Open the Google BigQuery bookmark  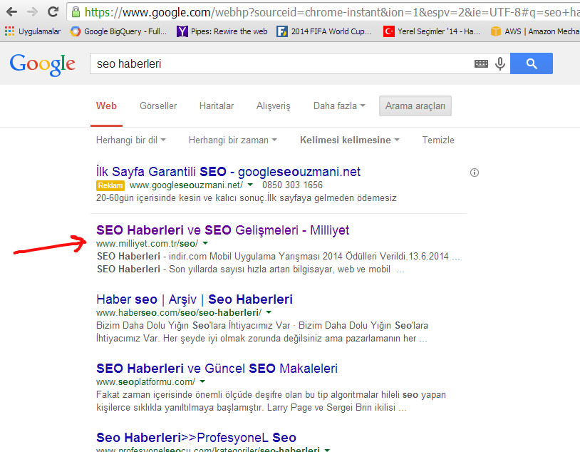118,31
